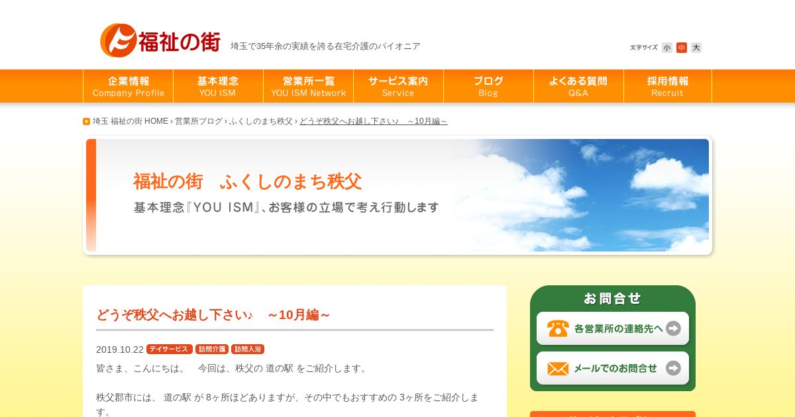Open ブログ Blog menu item

point(488,86)
